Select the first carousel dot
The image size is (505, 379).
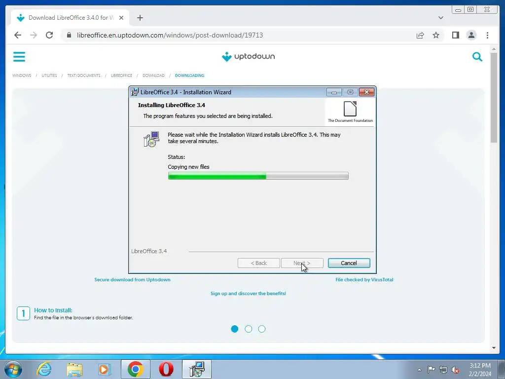pos(235,329)
